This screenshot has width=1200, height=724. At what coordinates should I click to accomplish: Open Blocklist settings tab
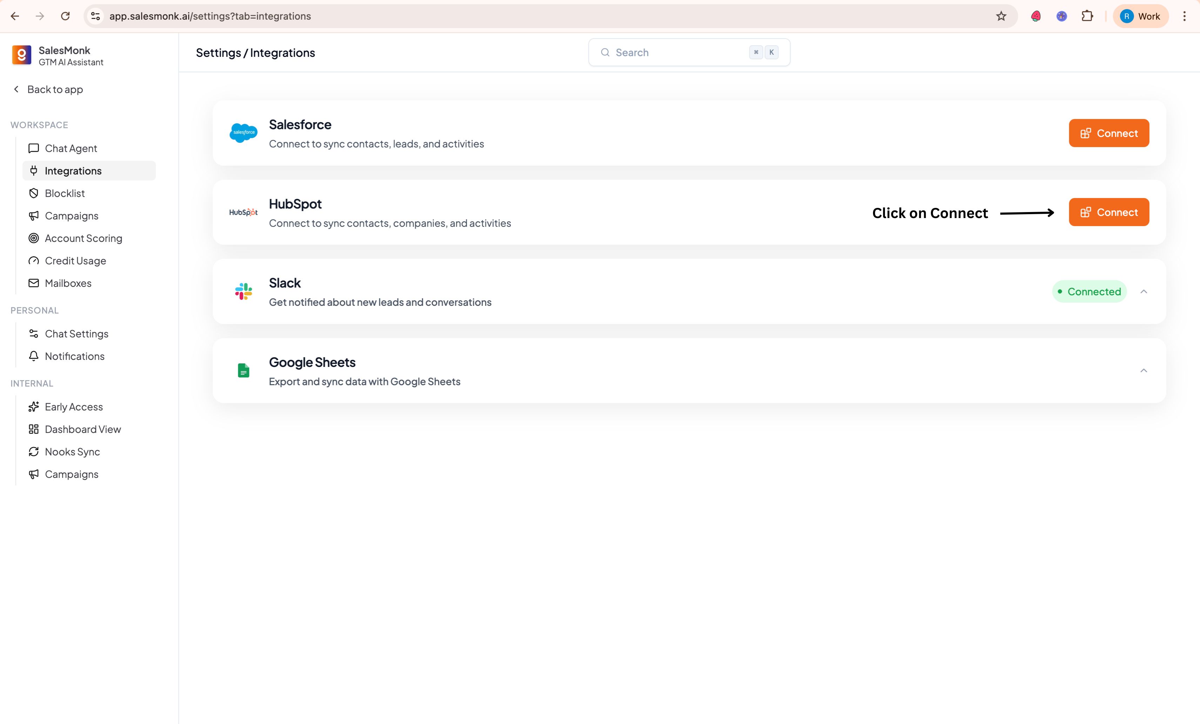pos(65,193)
